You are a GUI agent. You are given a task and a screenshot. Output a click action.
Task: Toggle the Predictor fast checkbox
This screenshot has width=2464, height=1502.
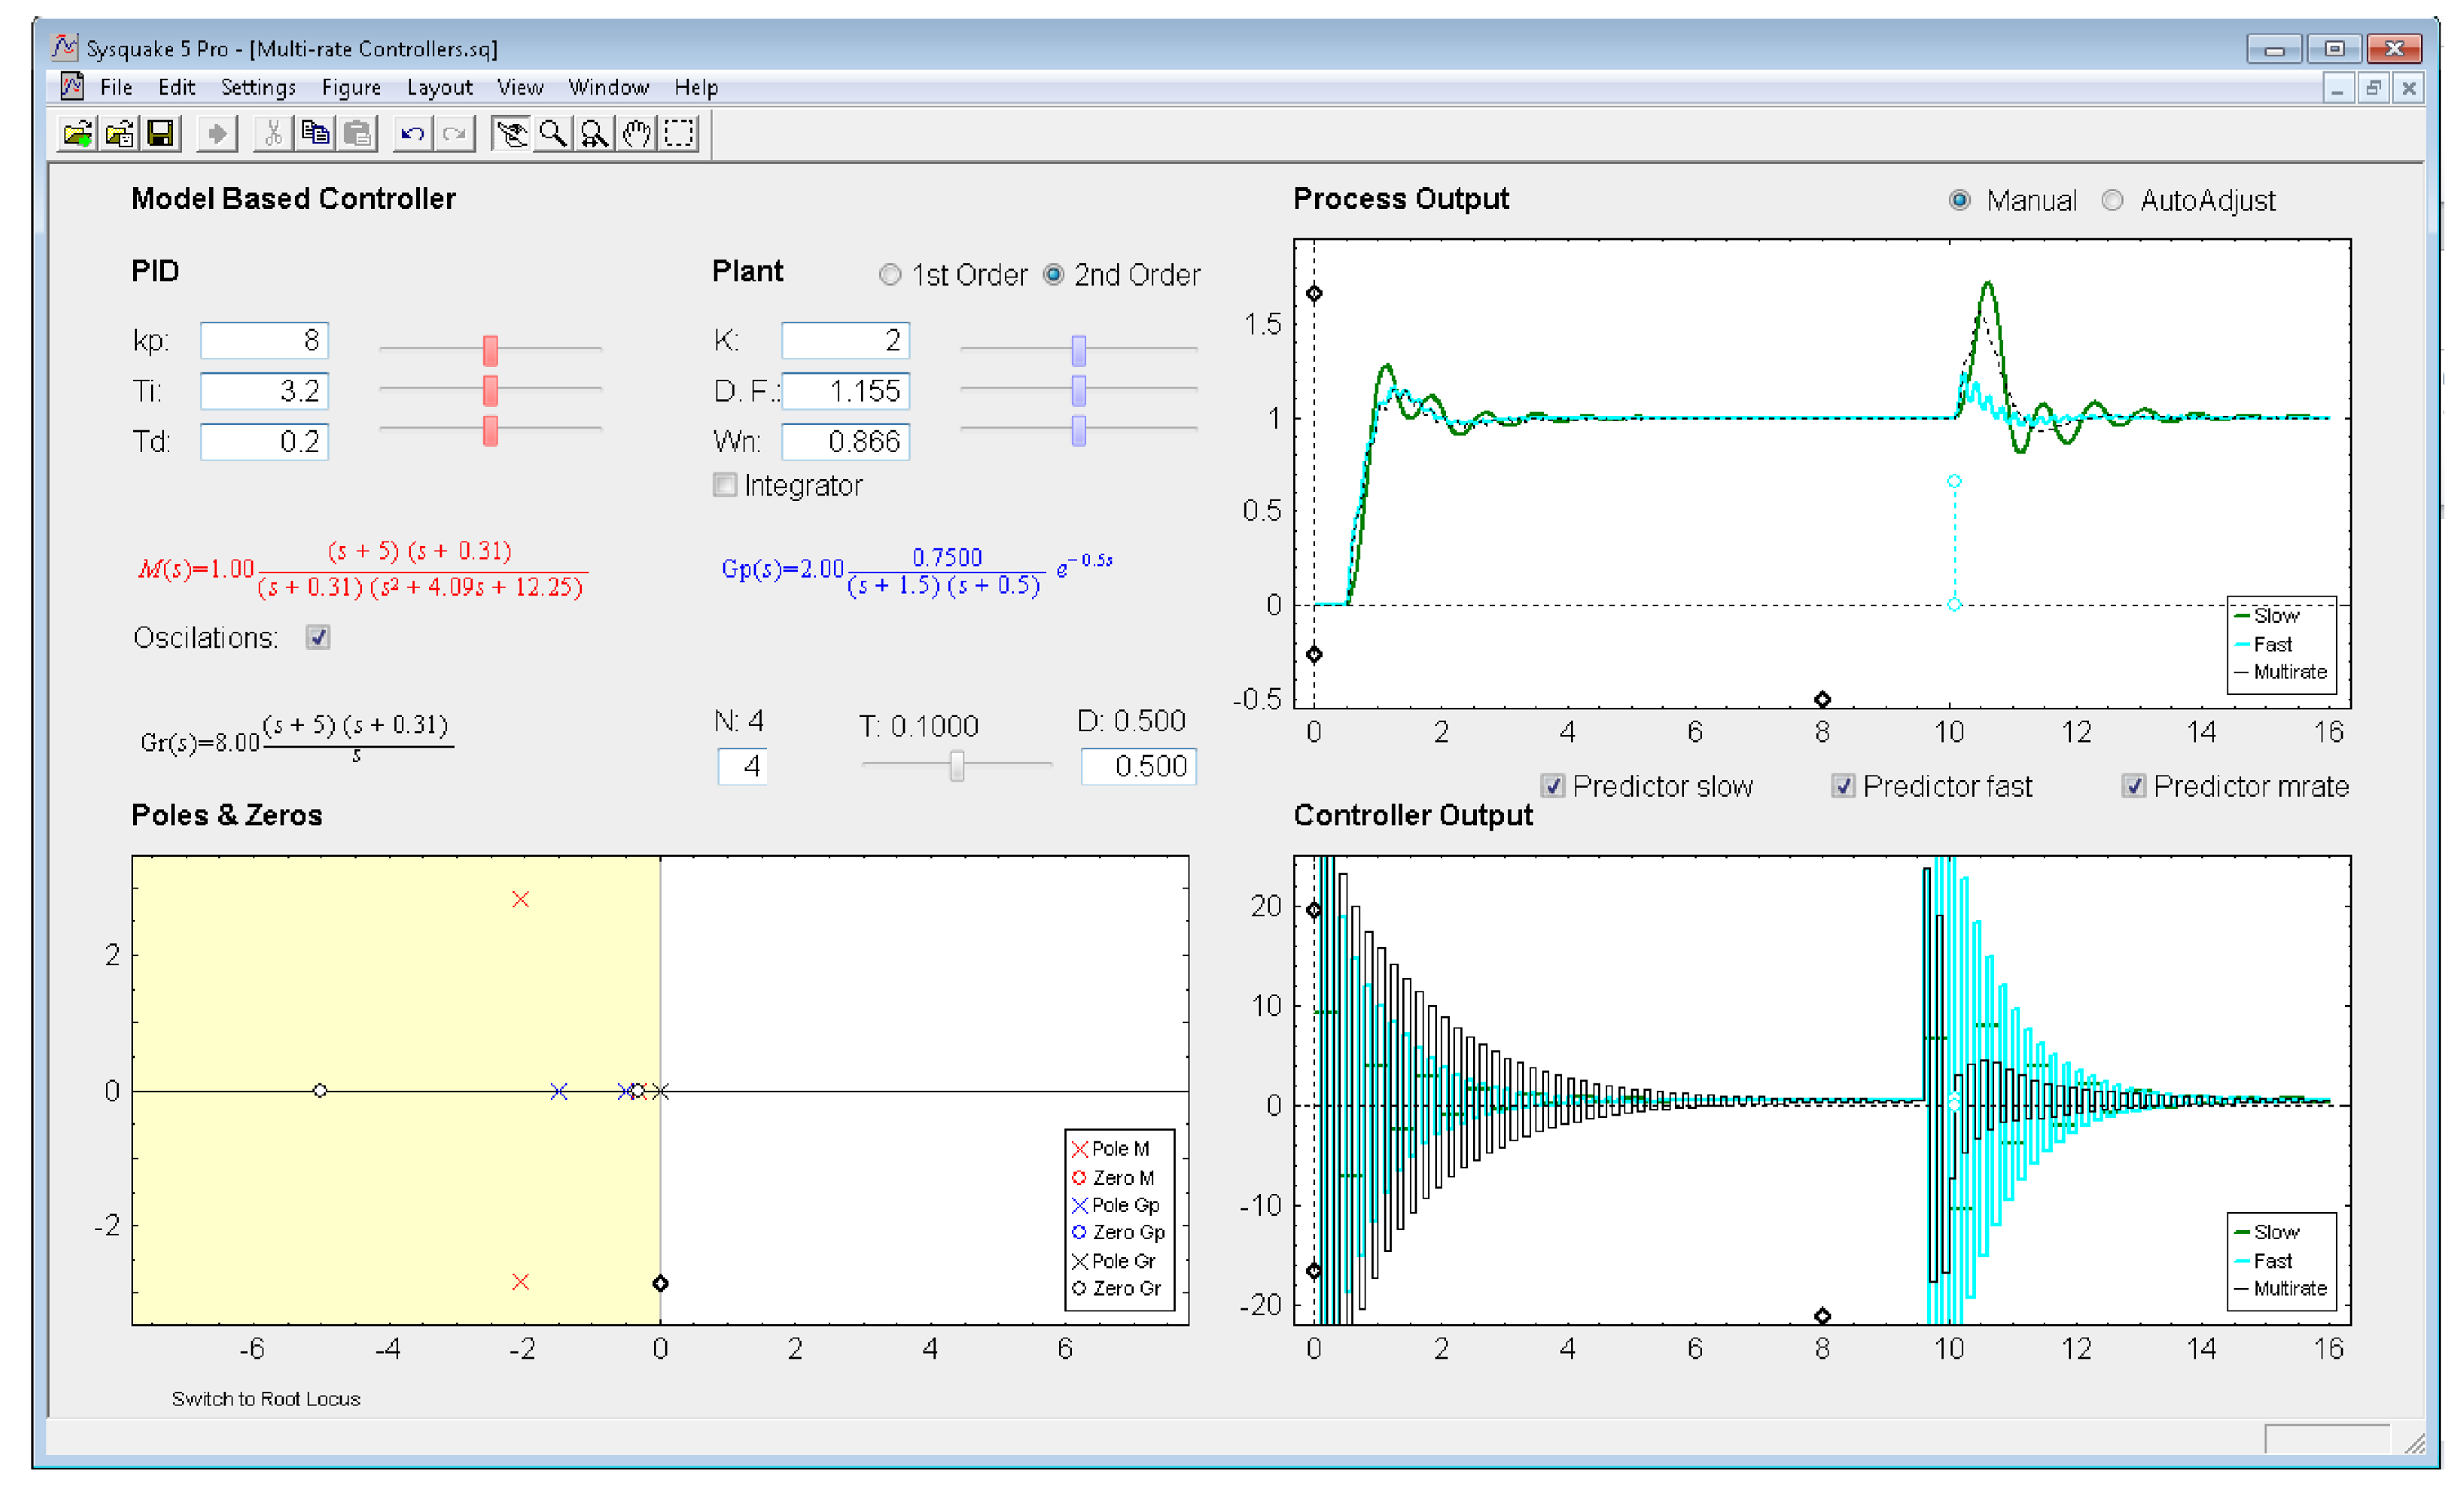click(1843, 787)
